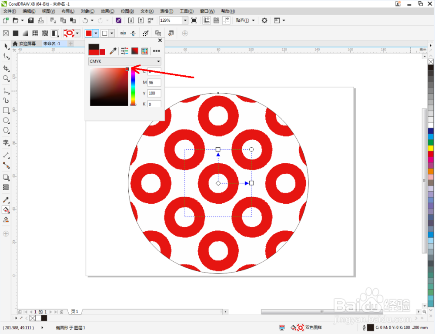Select the Pick tool in toolbox
Viewport: 435px width, 334px height.
6,46
